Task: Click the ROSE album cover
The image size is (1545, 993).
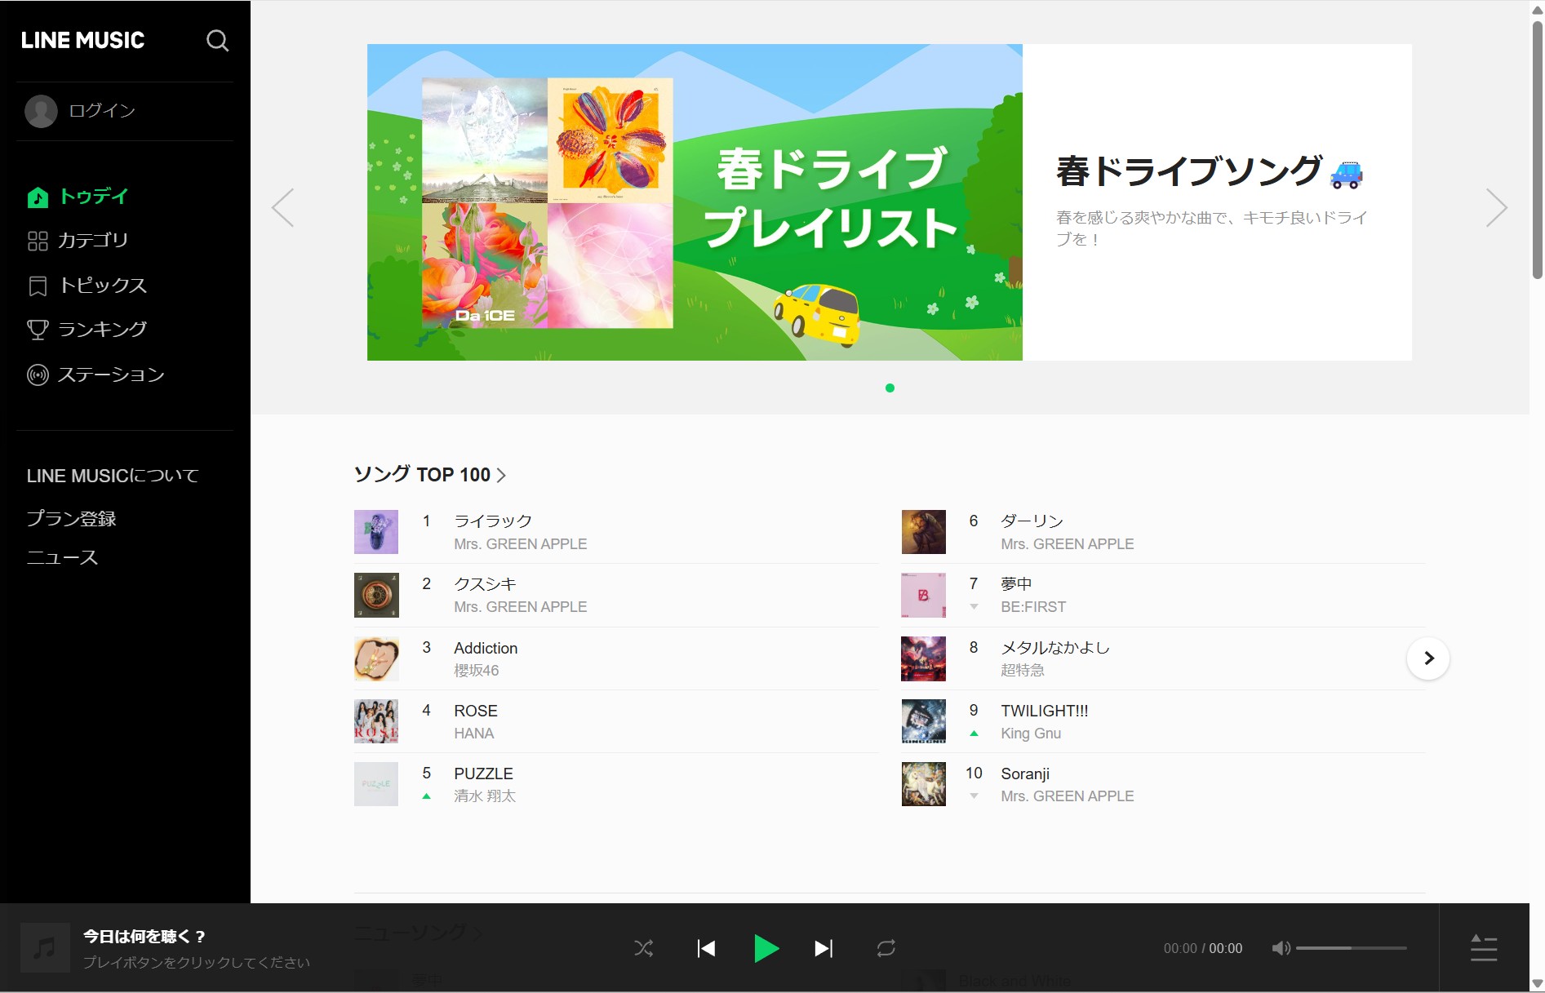Action: coord(376,721)
